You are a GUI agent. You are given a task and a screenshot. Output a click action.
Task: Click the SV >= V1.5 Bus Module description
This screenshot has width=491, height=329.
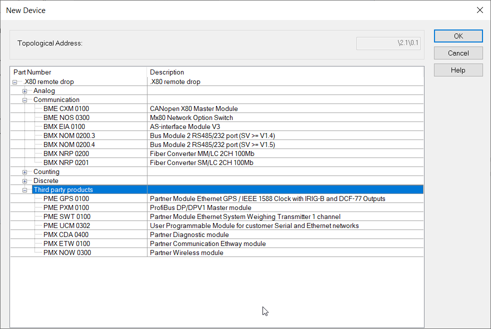[x=212, y=144]
